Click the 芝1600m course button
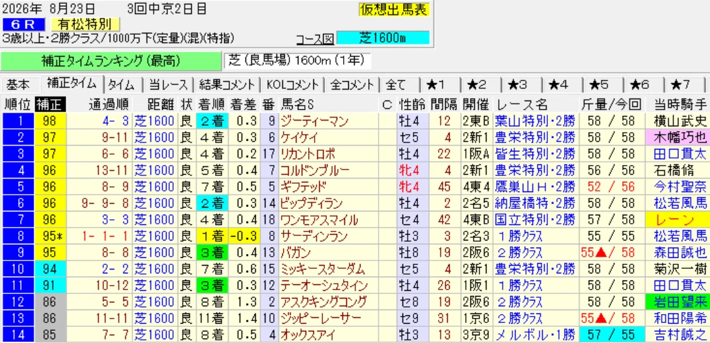This screenshot has height=343, width=710. 383,38
